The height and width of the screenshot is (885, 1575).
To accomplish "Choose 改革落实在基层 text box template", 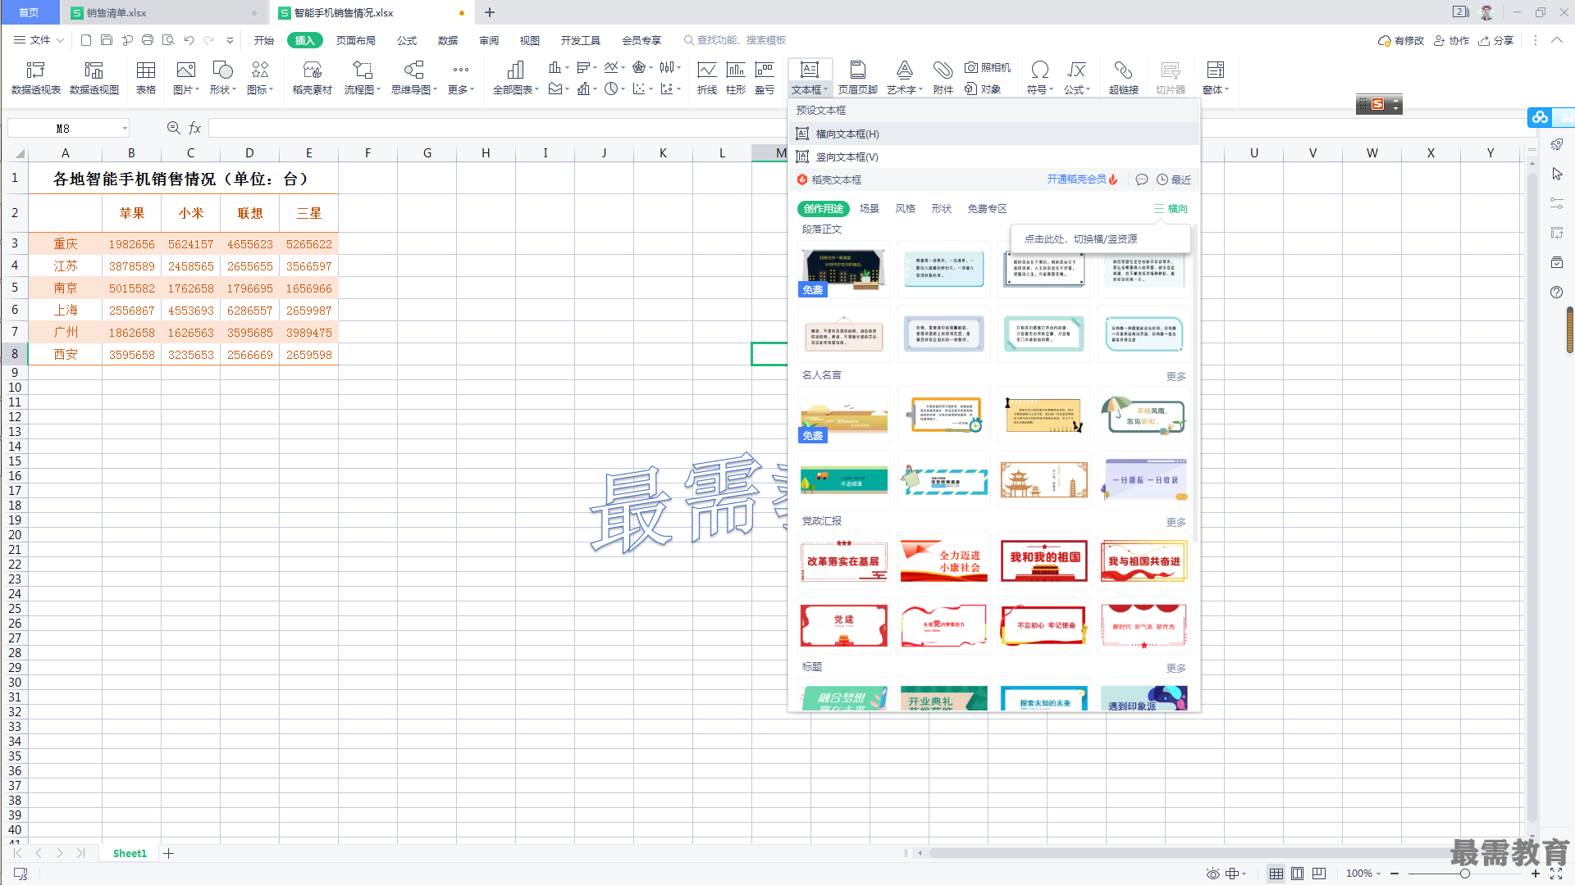I will (843, 560).
